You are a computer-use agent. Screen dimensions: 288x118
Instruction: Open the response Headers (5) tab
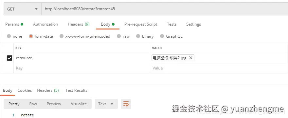[x=48, y=90]
